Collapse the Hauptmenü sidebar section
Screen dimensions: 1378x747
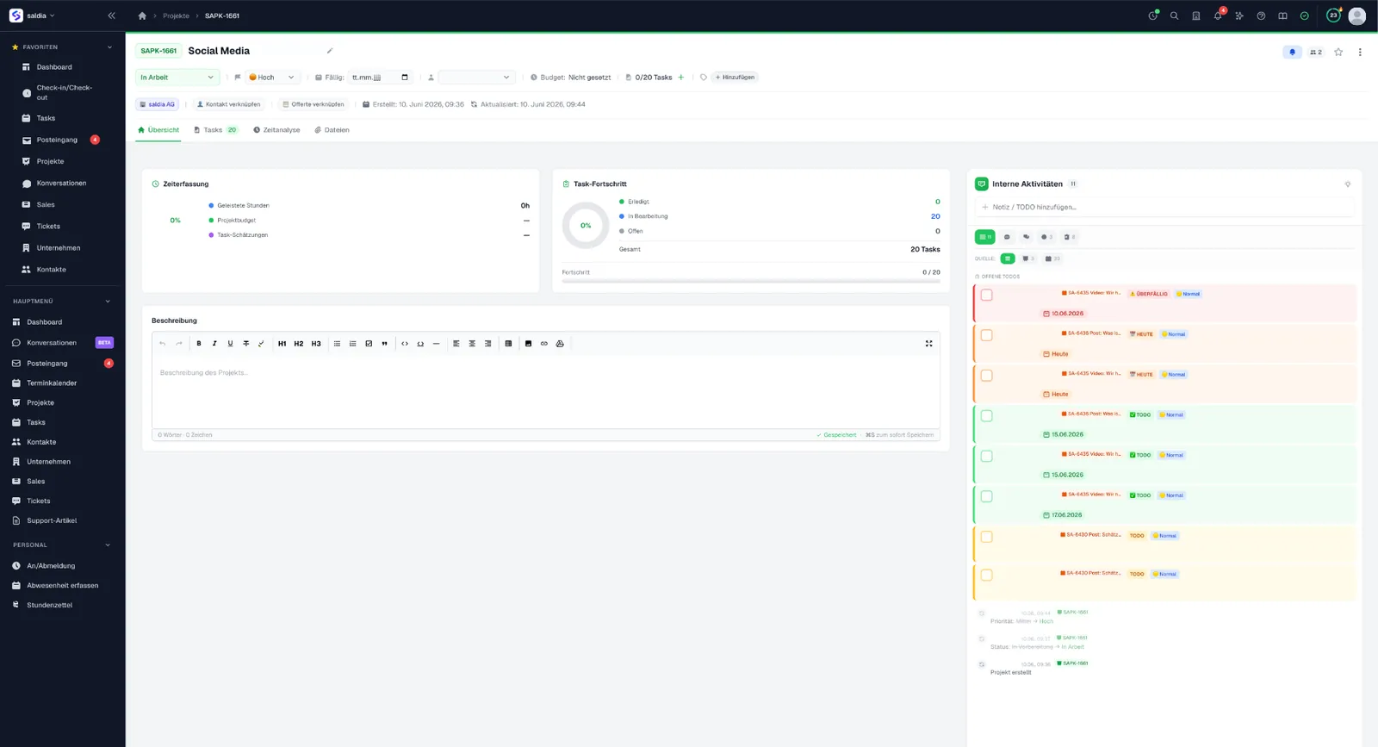pyautogui.click(x=108, y=302)
